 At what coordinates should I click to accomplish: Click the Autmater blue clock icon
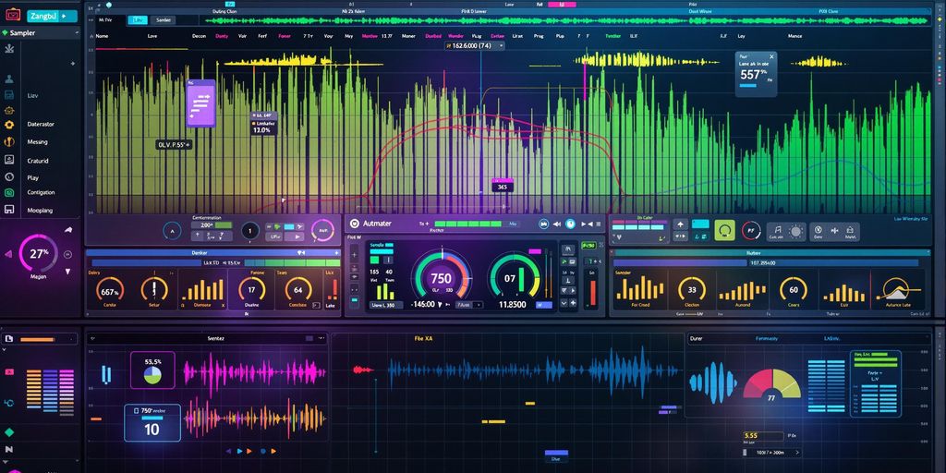click(x=570, y=224)
